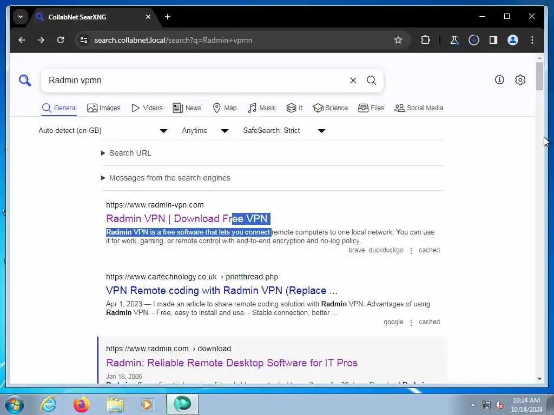Click the scrollbar down arrow

point(539,379)
